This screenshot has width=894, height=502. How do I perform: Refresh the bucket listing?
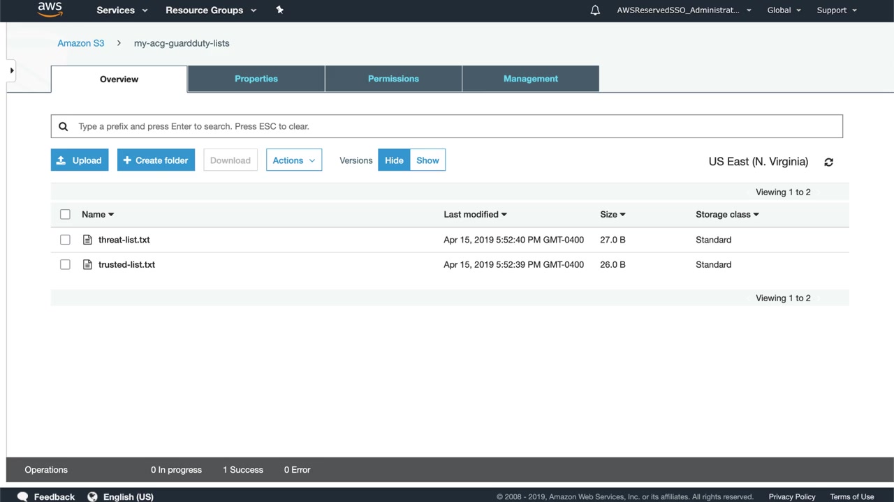828,162
